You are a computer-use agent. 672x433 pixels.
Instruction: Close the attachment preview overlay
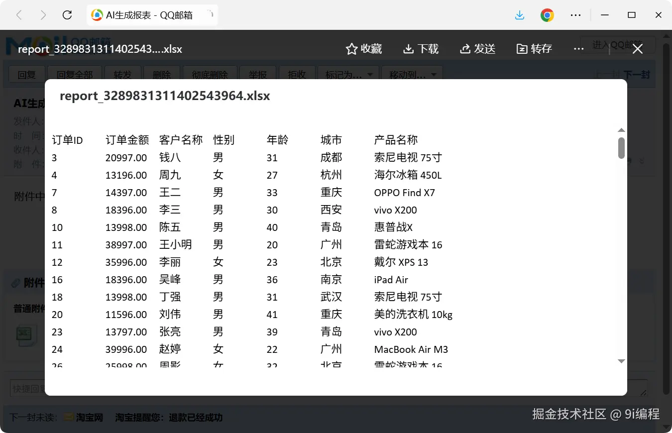638,49
